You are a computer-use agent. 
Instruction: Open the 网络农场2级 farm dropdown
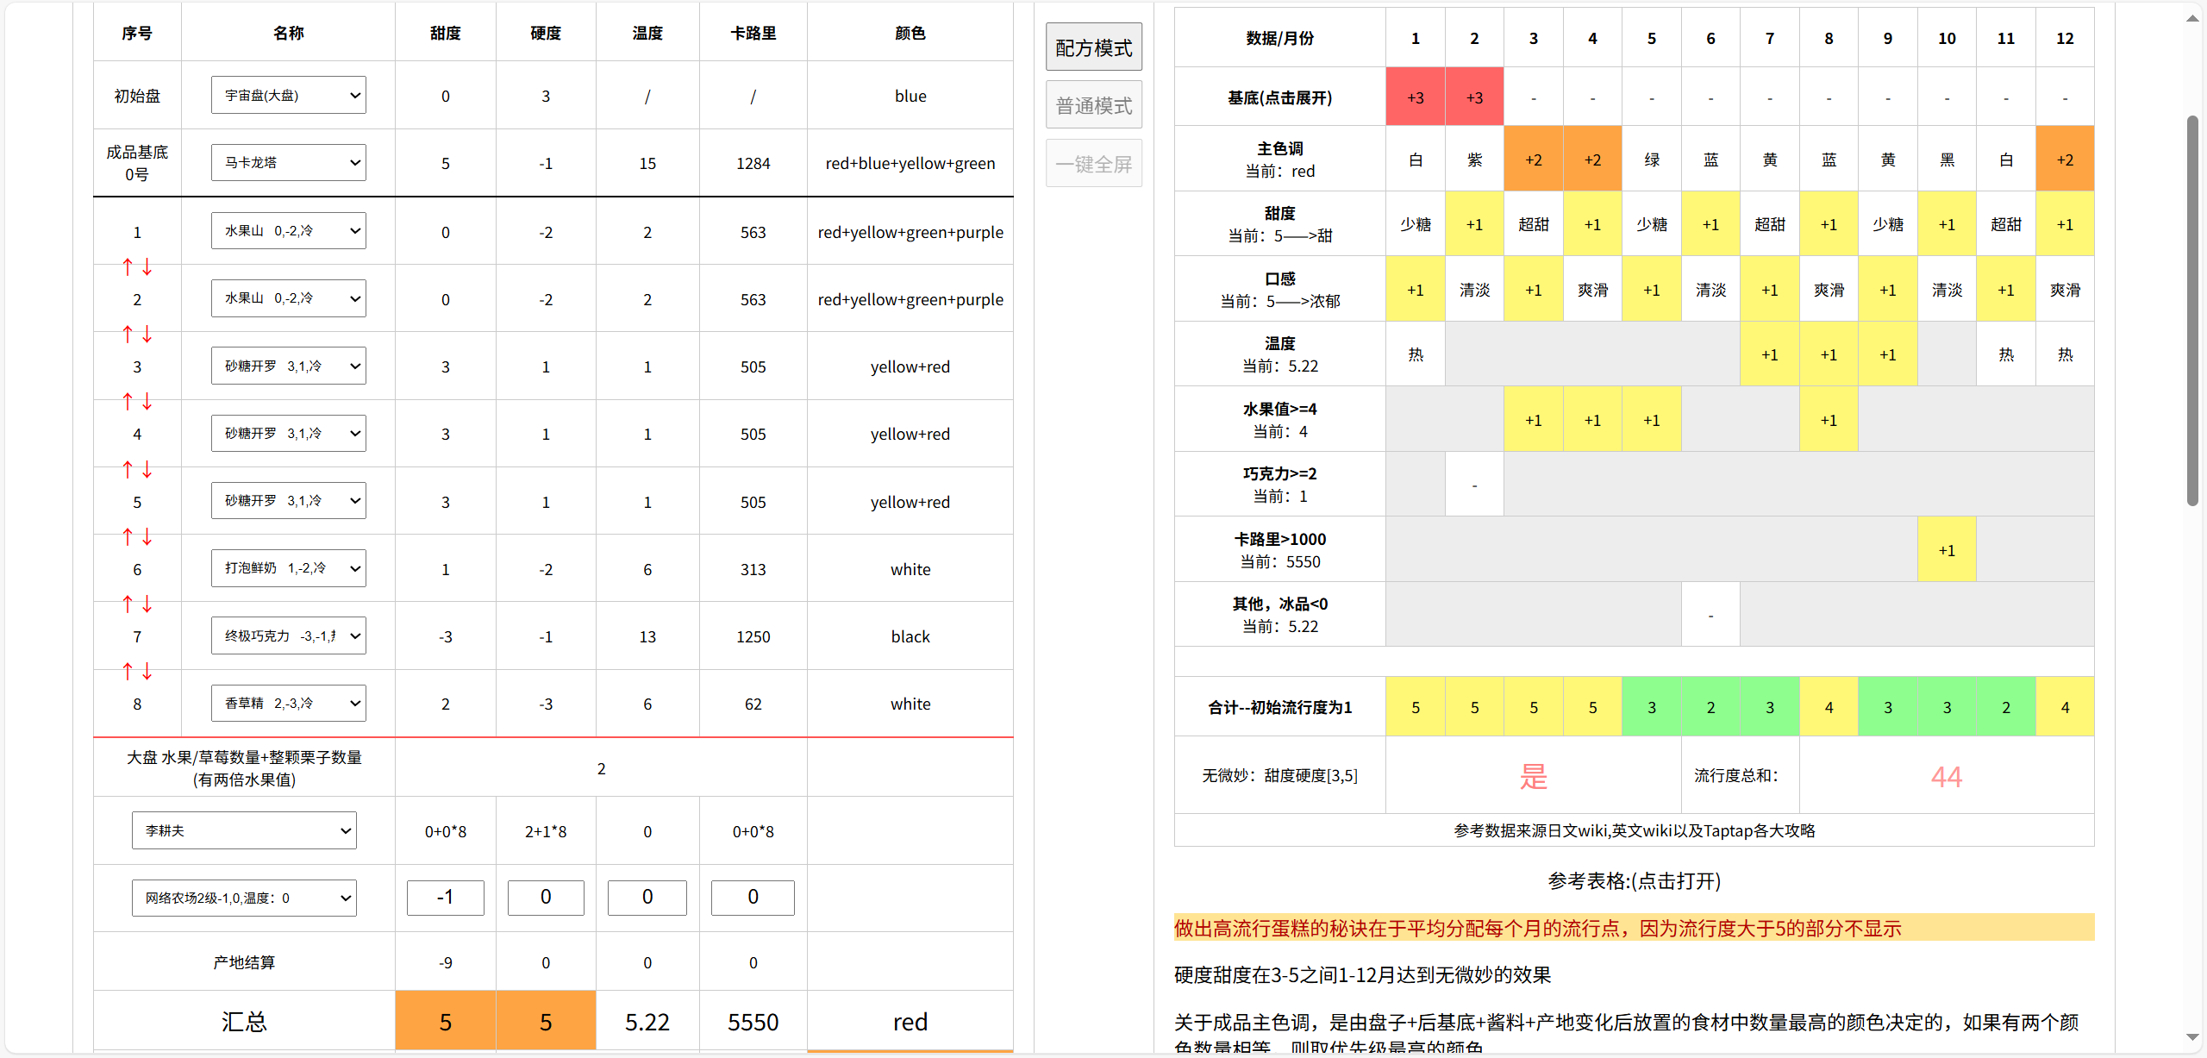point(244,898)
